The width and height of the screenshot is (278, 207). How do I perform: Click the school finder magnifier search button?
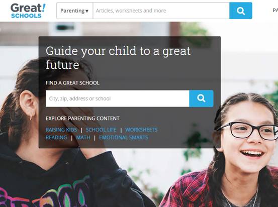[201, 98]
